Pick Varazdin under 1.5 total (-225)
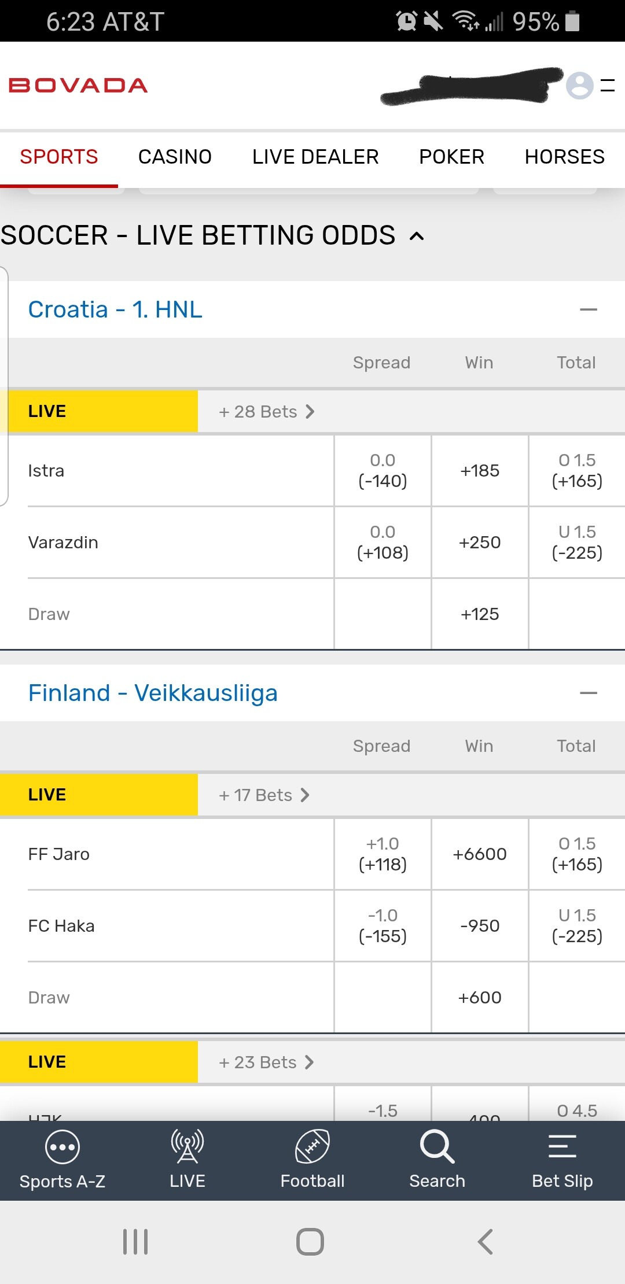 (x=577, y=543)
